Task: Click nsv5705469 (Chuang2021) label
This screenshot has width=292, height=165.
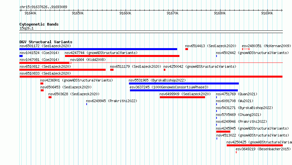Action: coord(239,115)
